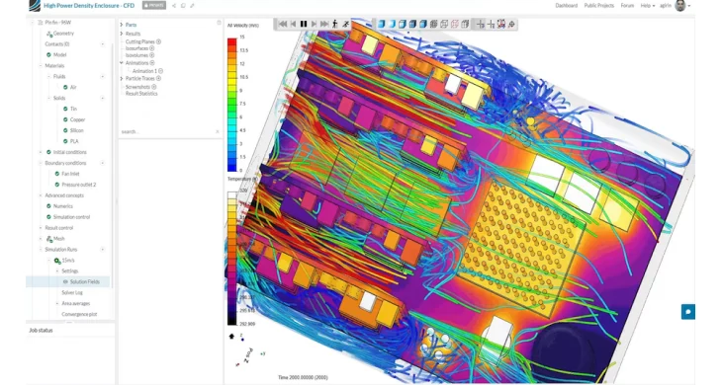This screenshot has height=385, width=722.
Task: Select the running figure fast-speed icon
Action: click(346, 24)
